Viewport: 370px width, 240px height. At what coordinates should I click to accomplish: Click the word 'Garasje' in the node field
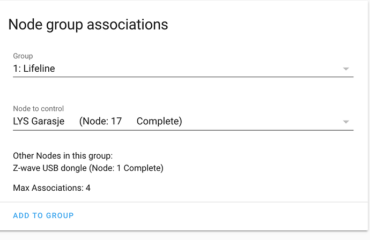[x=48, y=122]
